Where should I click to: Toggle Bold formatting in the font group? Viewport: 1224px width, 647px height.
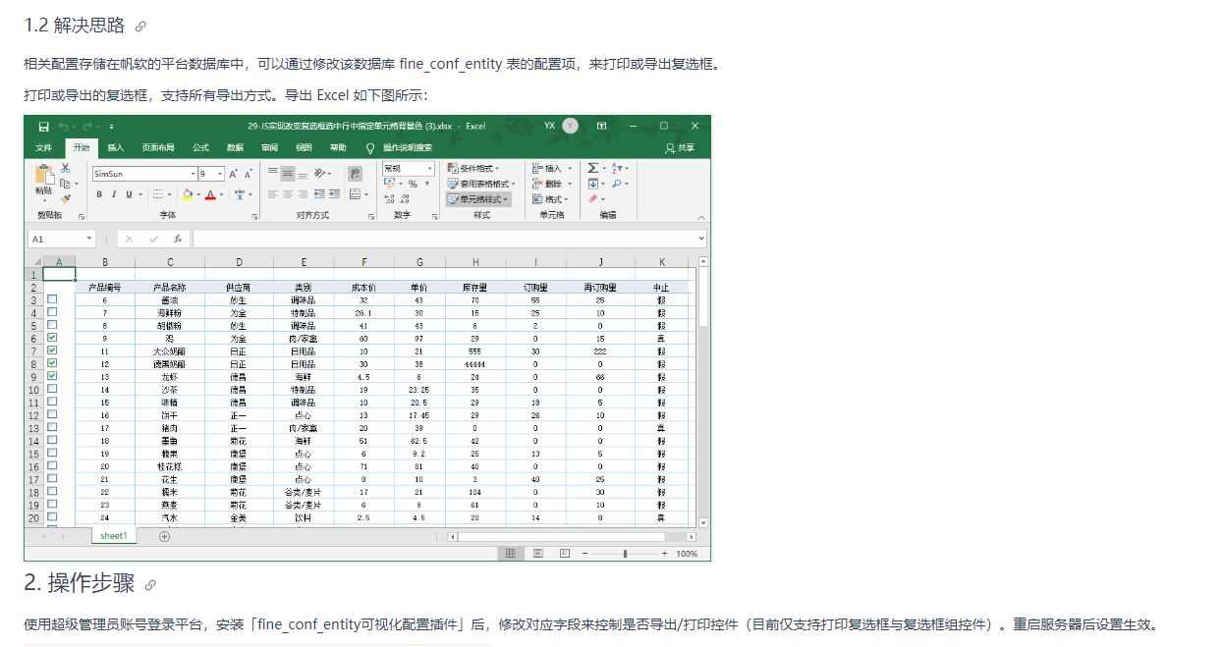pos(99,194)
